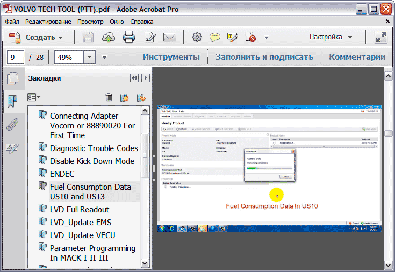Open the Инструменты pane

click(x=171, y=57)
